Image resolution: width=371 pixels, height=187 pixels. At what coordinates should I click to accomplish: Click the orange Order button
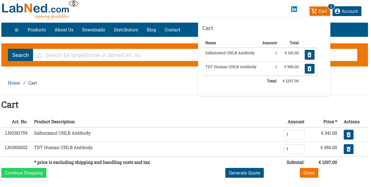coord(309,173)
